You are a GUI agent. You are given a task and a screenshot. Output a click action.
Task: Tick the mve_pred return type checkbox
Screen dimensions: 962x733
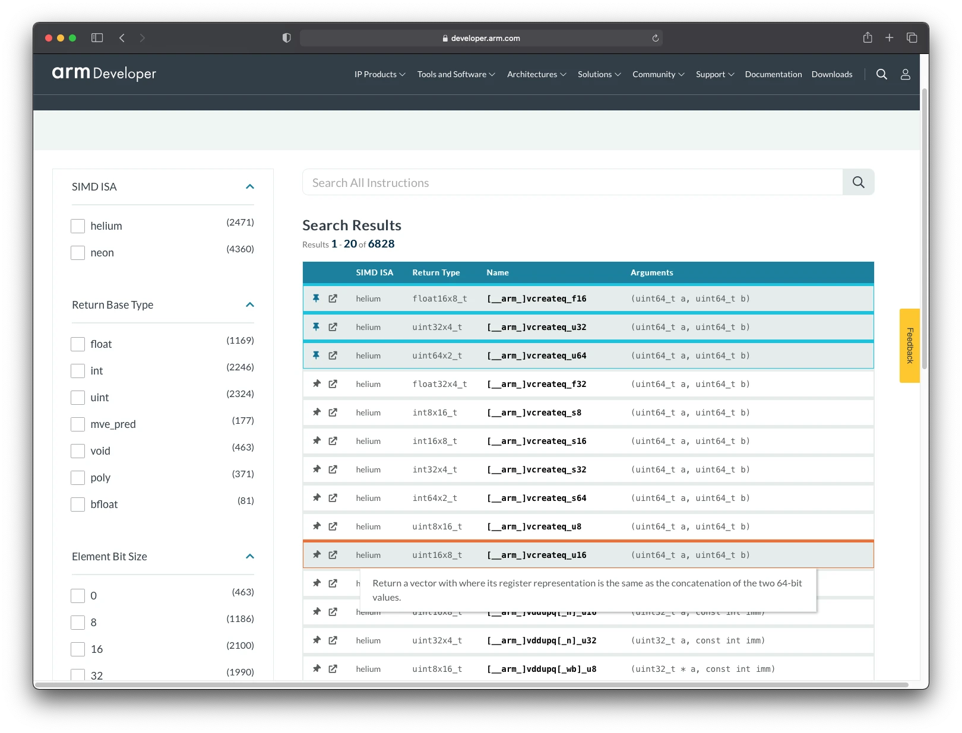point(78,424)
